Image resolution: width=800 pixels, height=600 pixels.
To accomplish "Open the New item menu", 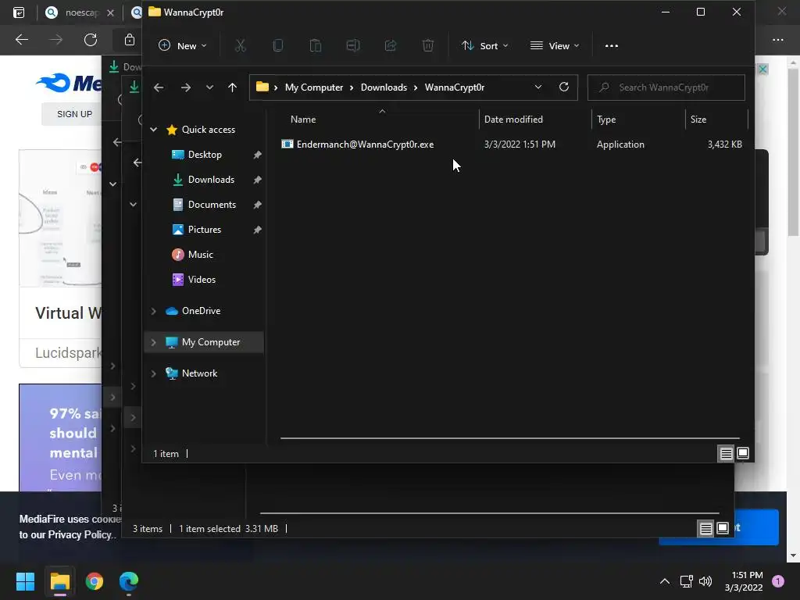I will pyautogui.click(x=182, y=46).
